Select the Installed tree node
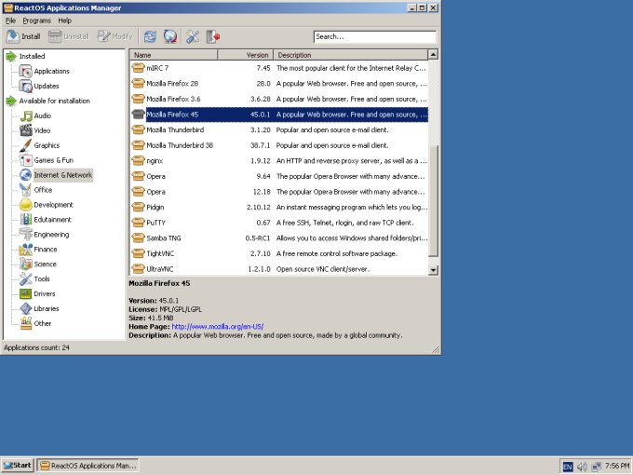Image resolution: width=633 pixels, height=475 pixels. pos(32,56)
